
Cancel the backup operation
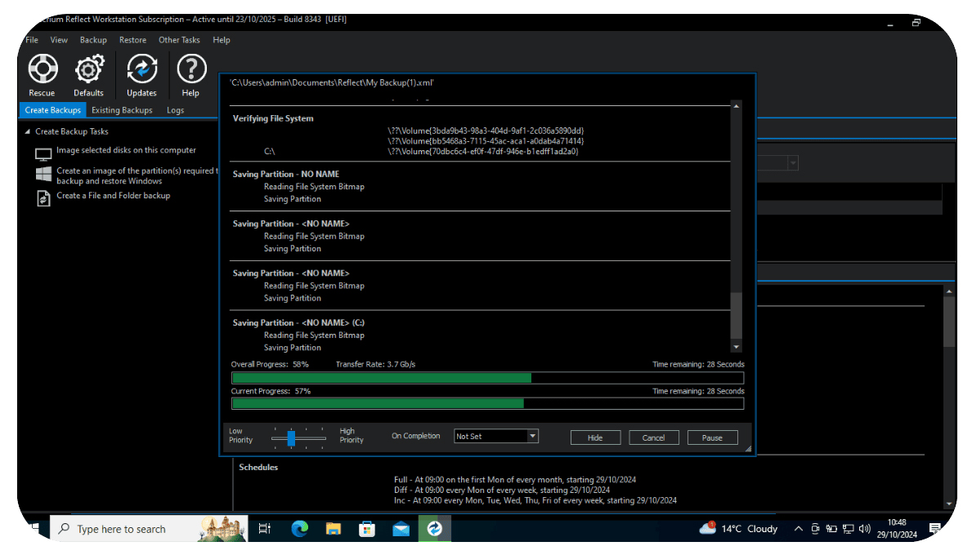[653, 437]
